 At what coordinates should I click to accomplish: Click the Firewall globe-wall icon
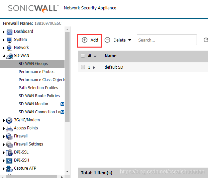click(9, 136)
